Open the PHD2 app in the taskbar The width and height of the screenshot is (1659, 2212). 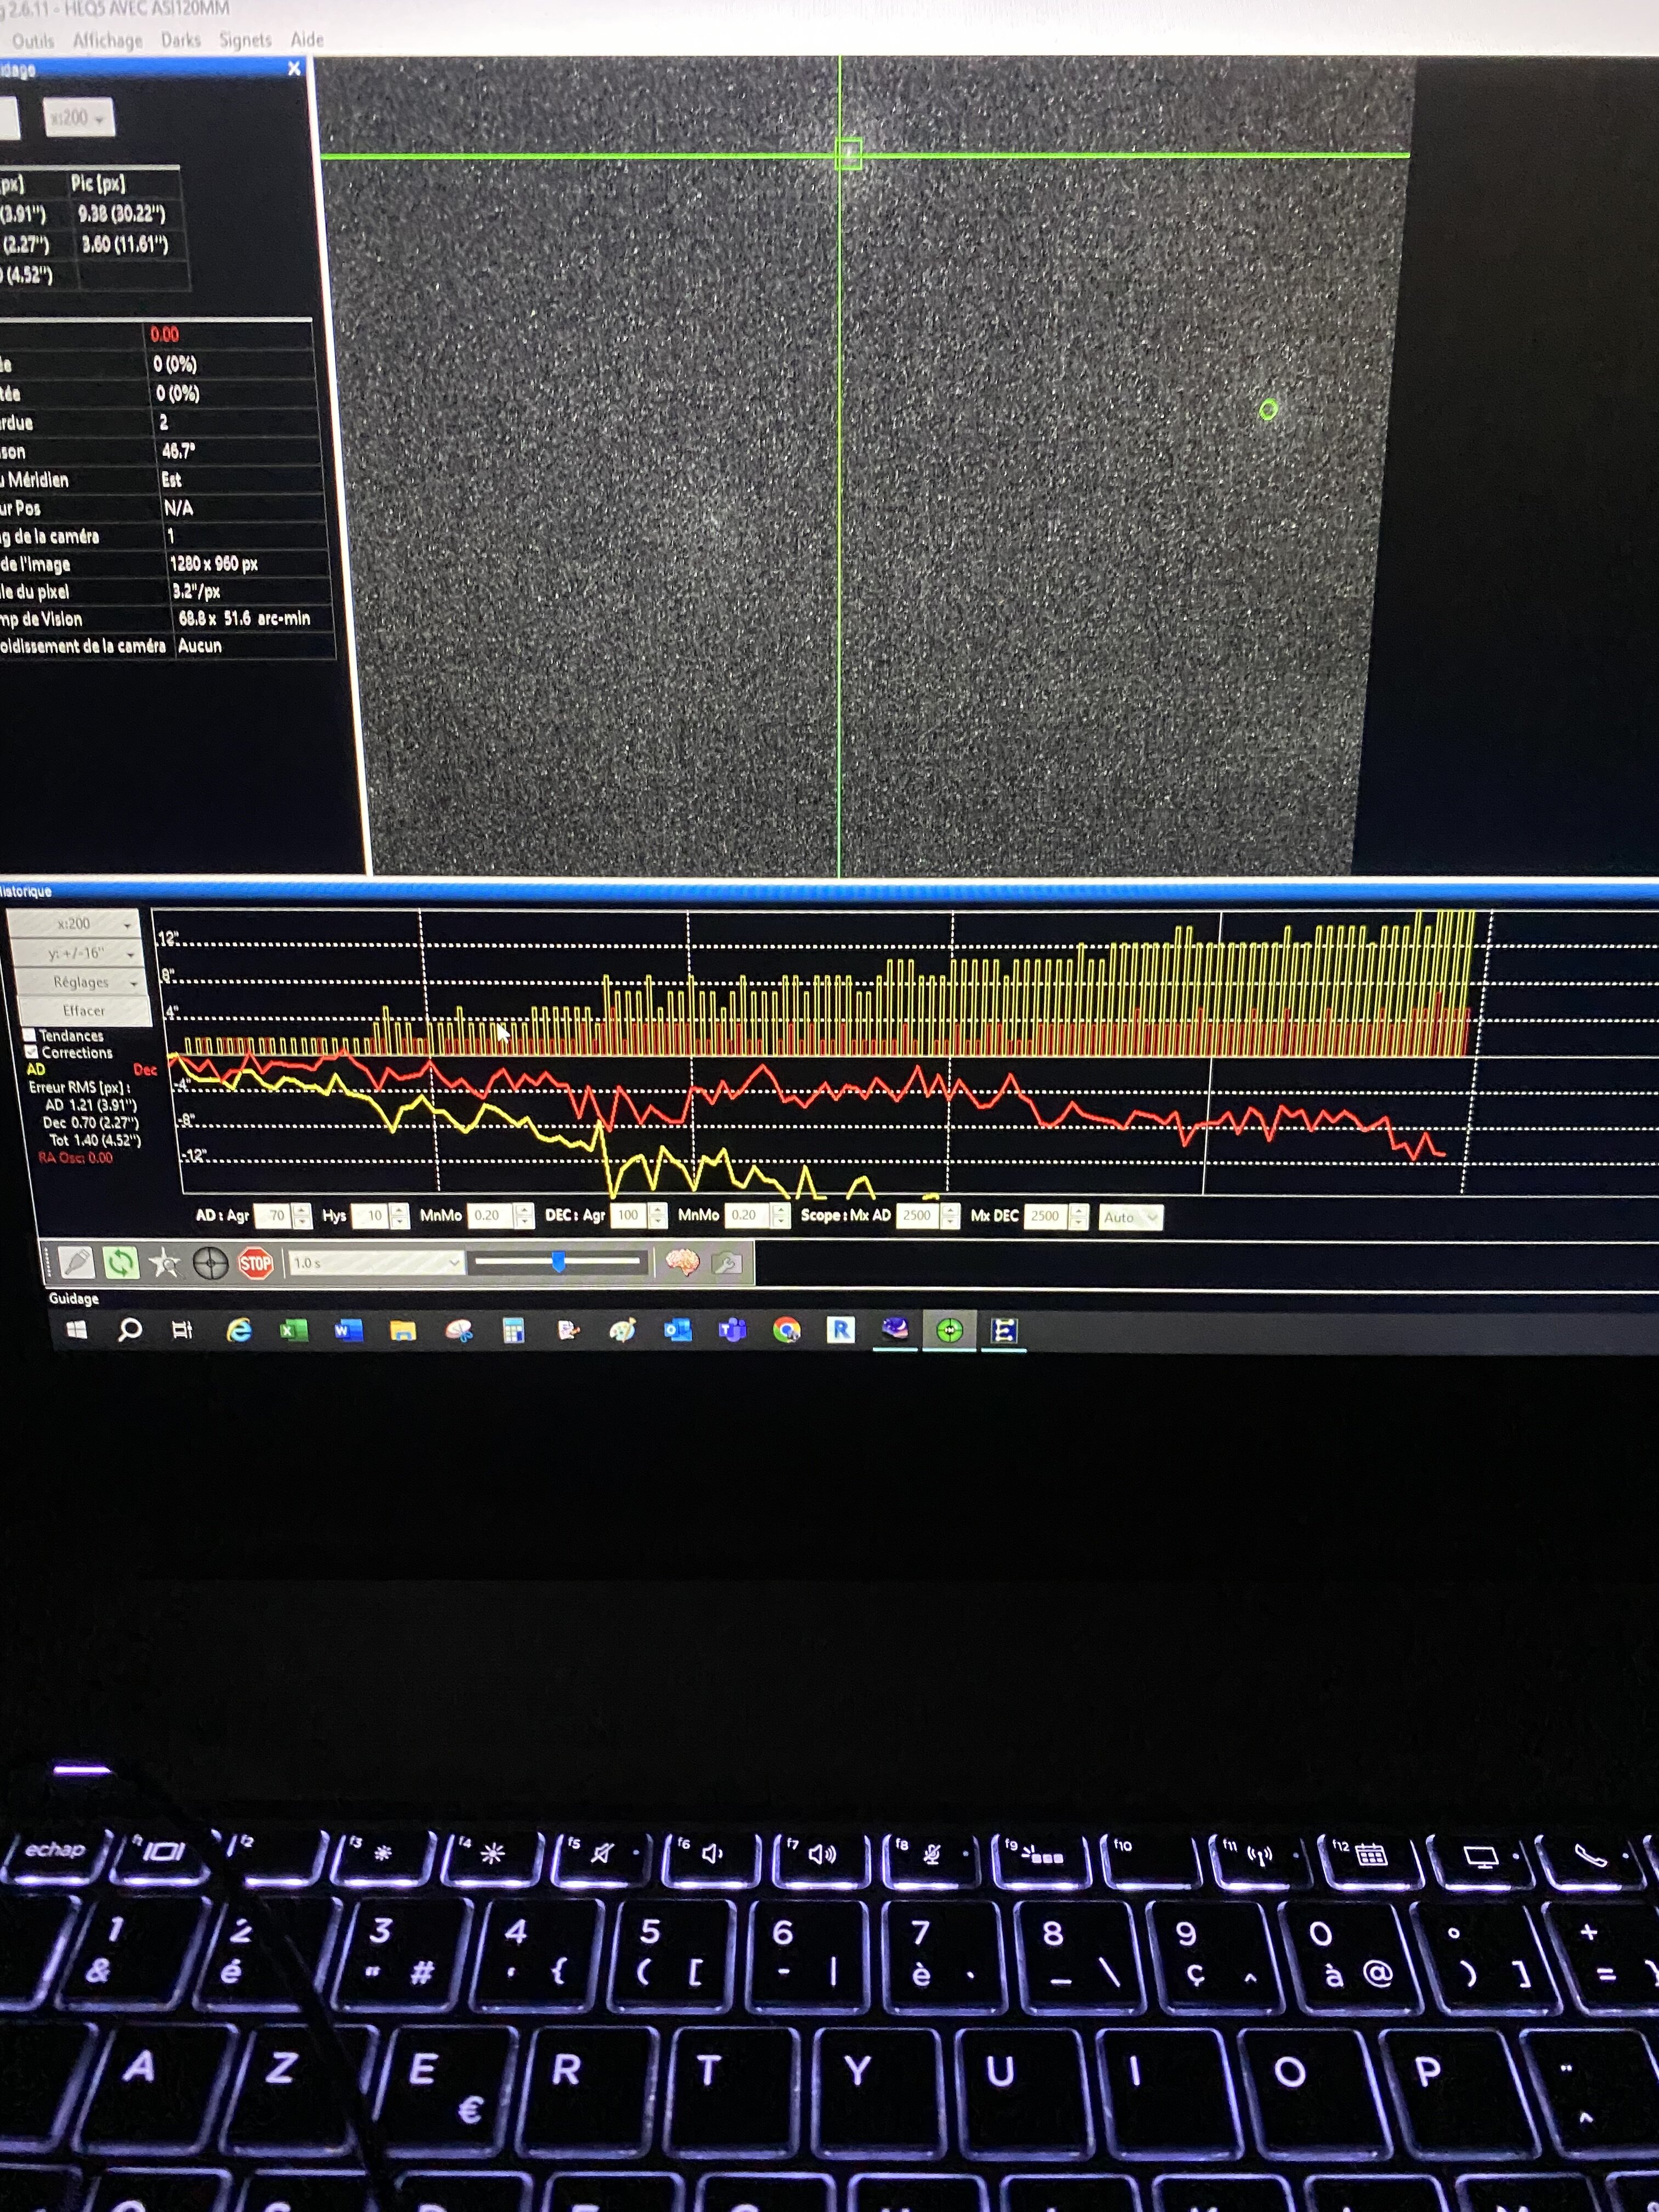[x=949, y=1330]
